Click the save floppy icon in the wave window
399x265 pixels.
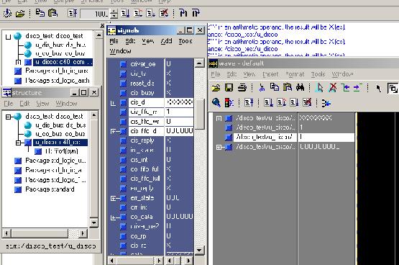tap(229, 88)
